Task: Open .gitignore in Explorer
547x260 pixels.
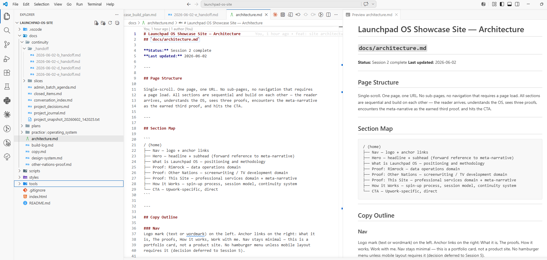Action: [37, 190]
